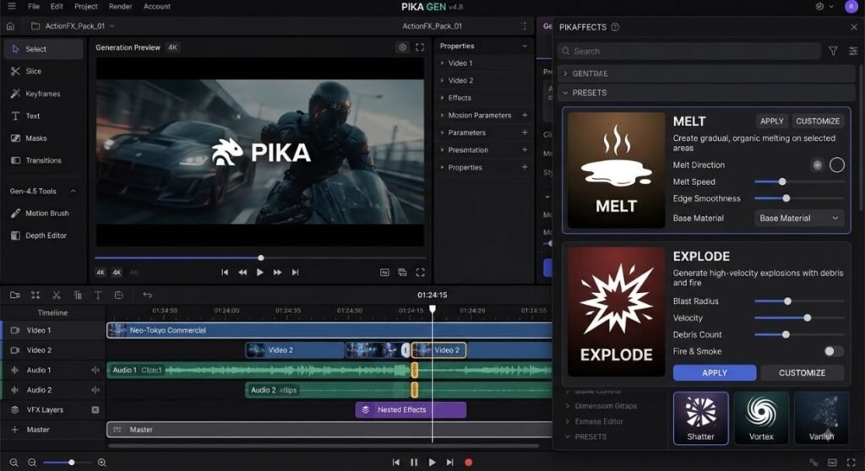Select the filled Melt Direction radio

818,165
